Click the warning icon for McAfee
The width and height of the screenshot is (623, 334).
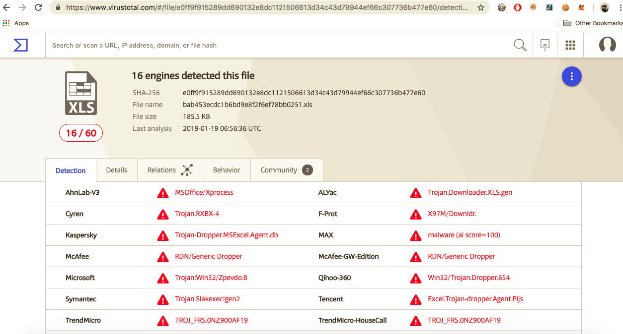pyautogui.click(x=162, y=257)
